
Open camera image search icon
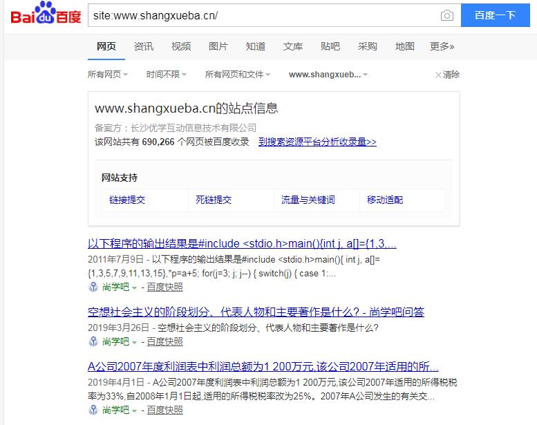coord(446,15)
